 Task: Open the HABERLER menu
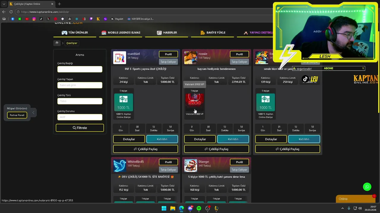click(167, 33)
